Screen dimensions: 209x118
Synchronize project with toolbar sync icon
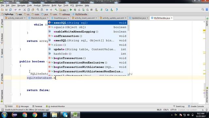coord(10,10)
